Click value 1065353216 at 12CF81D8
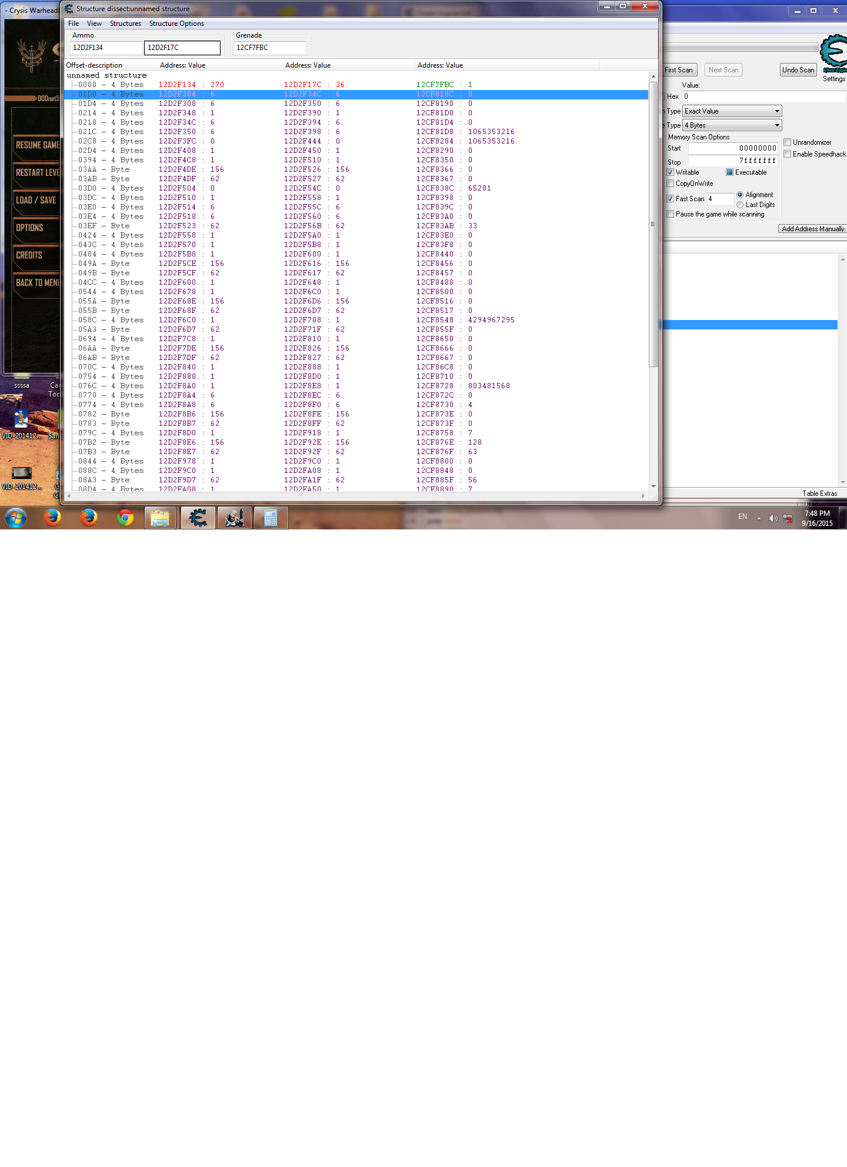 point(491,132)
